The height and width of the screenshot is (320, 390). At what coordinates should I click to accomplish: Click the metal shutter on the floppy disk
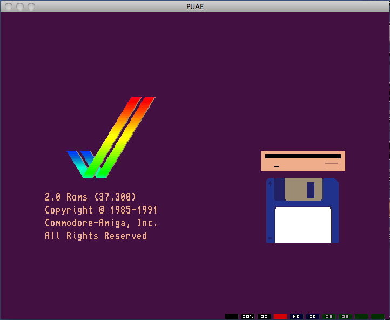pos(304,189)
